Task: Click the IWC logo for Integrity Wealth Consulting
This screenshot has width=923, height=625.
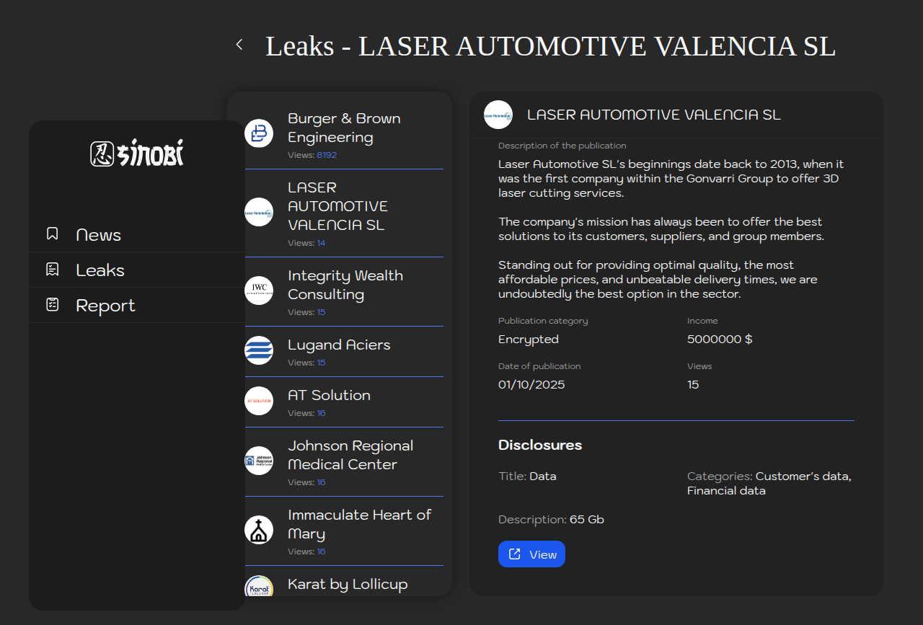Action: pos(259,291)
